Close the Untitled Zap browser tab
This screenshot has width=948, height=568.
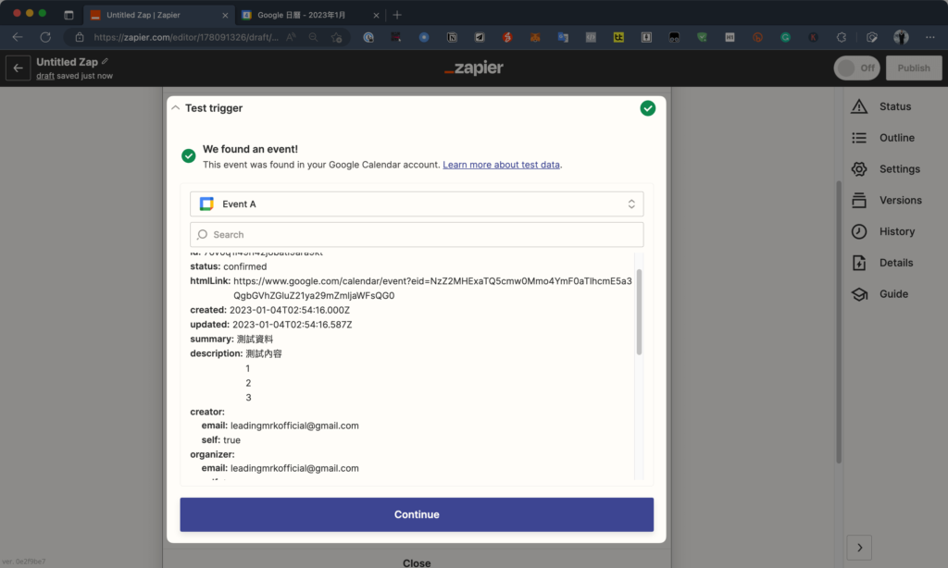[225, 15]
